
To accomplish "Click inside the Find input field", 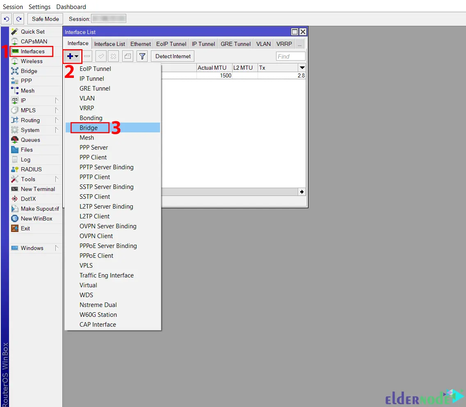I will (291, 56).
